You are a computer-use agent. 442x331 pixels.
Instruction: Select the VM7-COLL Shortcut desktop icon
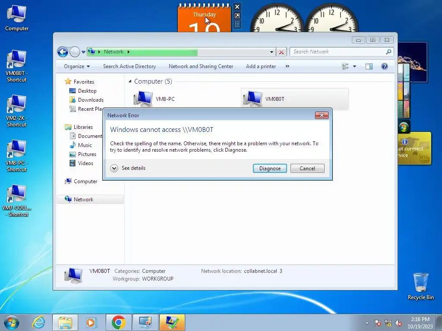coord(17,201)
